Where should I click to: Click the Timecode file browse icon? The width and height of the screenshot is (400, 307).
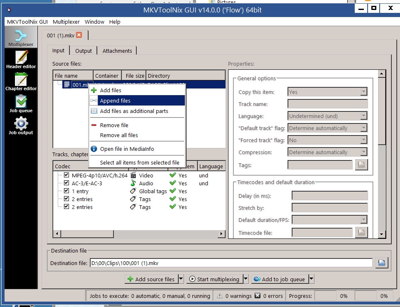pyautogui.click(x=361, y=232)
